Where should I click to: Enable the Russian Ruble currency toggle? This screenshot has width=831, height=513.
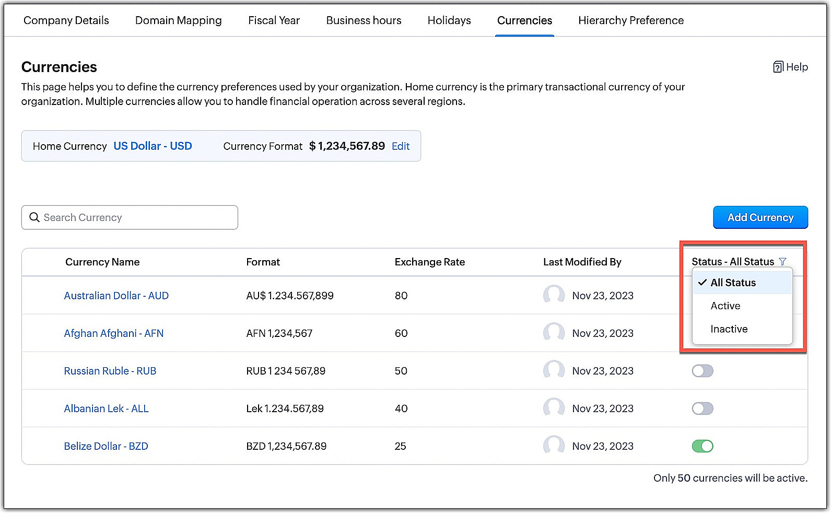(702, 371)
